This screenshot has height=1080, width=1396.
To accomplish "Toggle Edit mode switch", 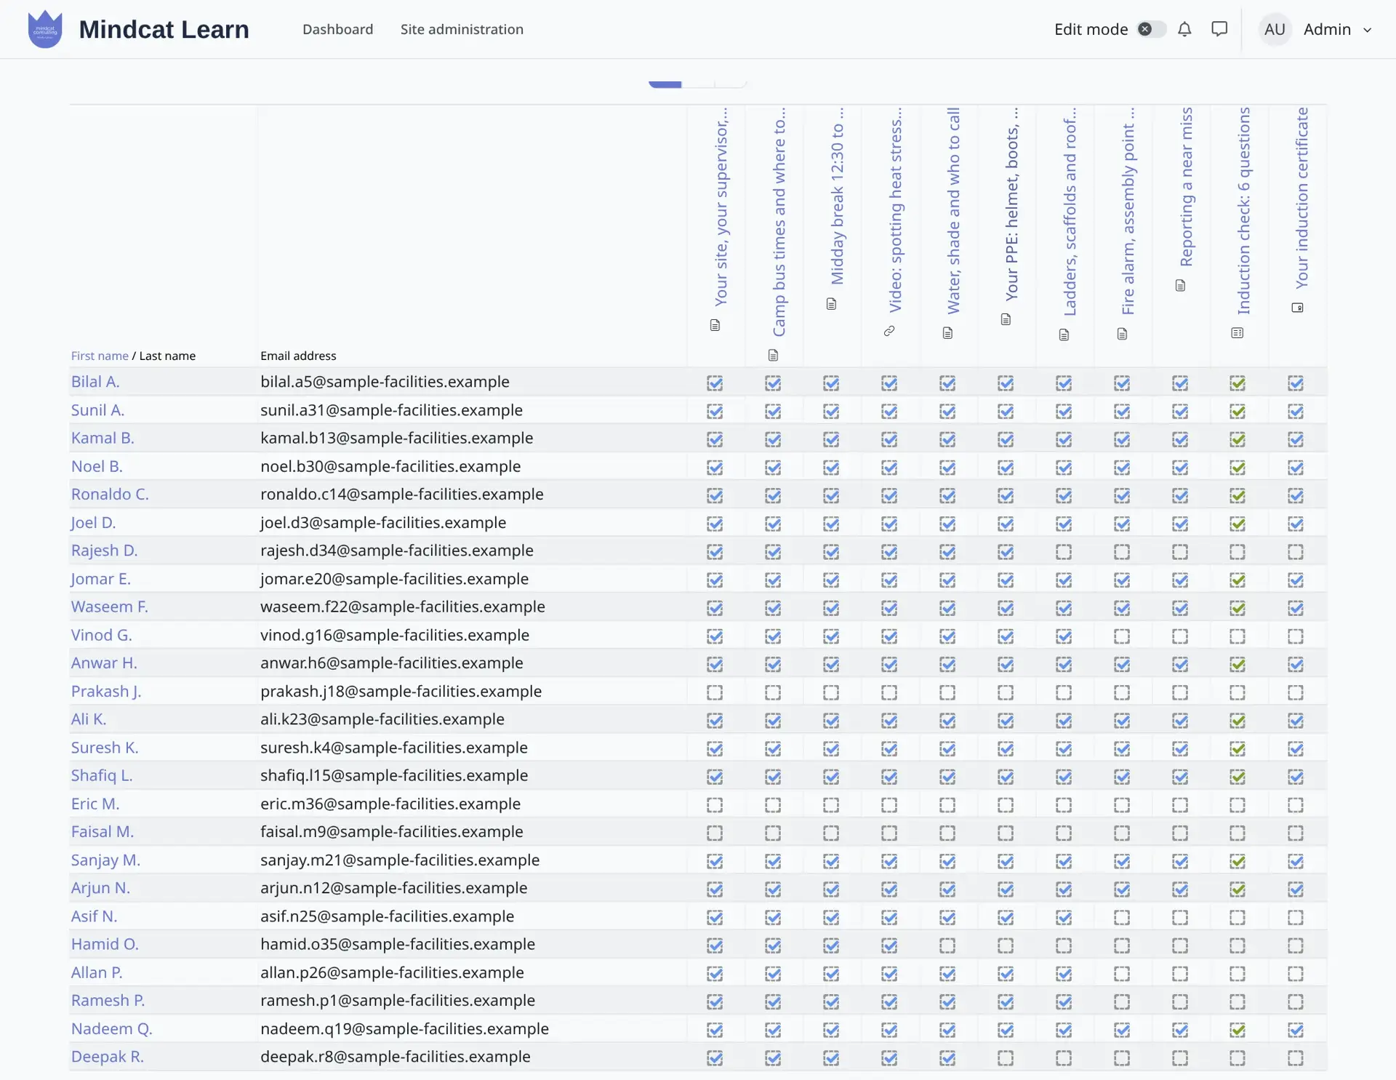I will [x=1151, y=29].
